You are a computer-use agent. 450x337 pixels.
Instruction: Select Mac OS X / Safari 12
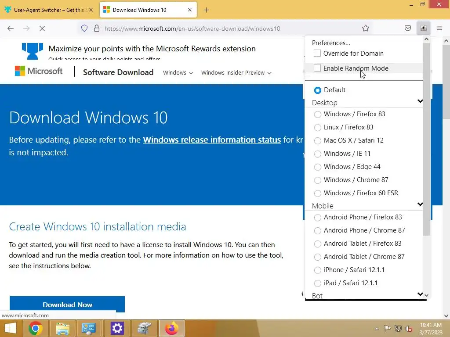point(317,141)
